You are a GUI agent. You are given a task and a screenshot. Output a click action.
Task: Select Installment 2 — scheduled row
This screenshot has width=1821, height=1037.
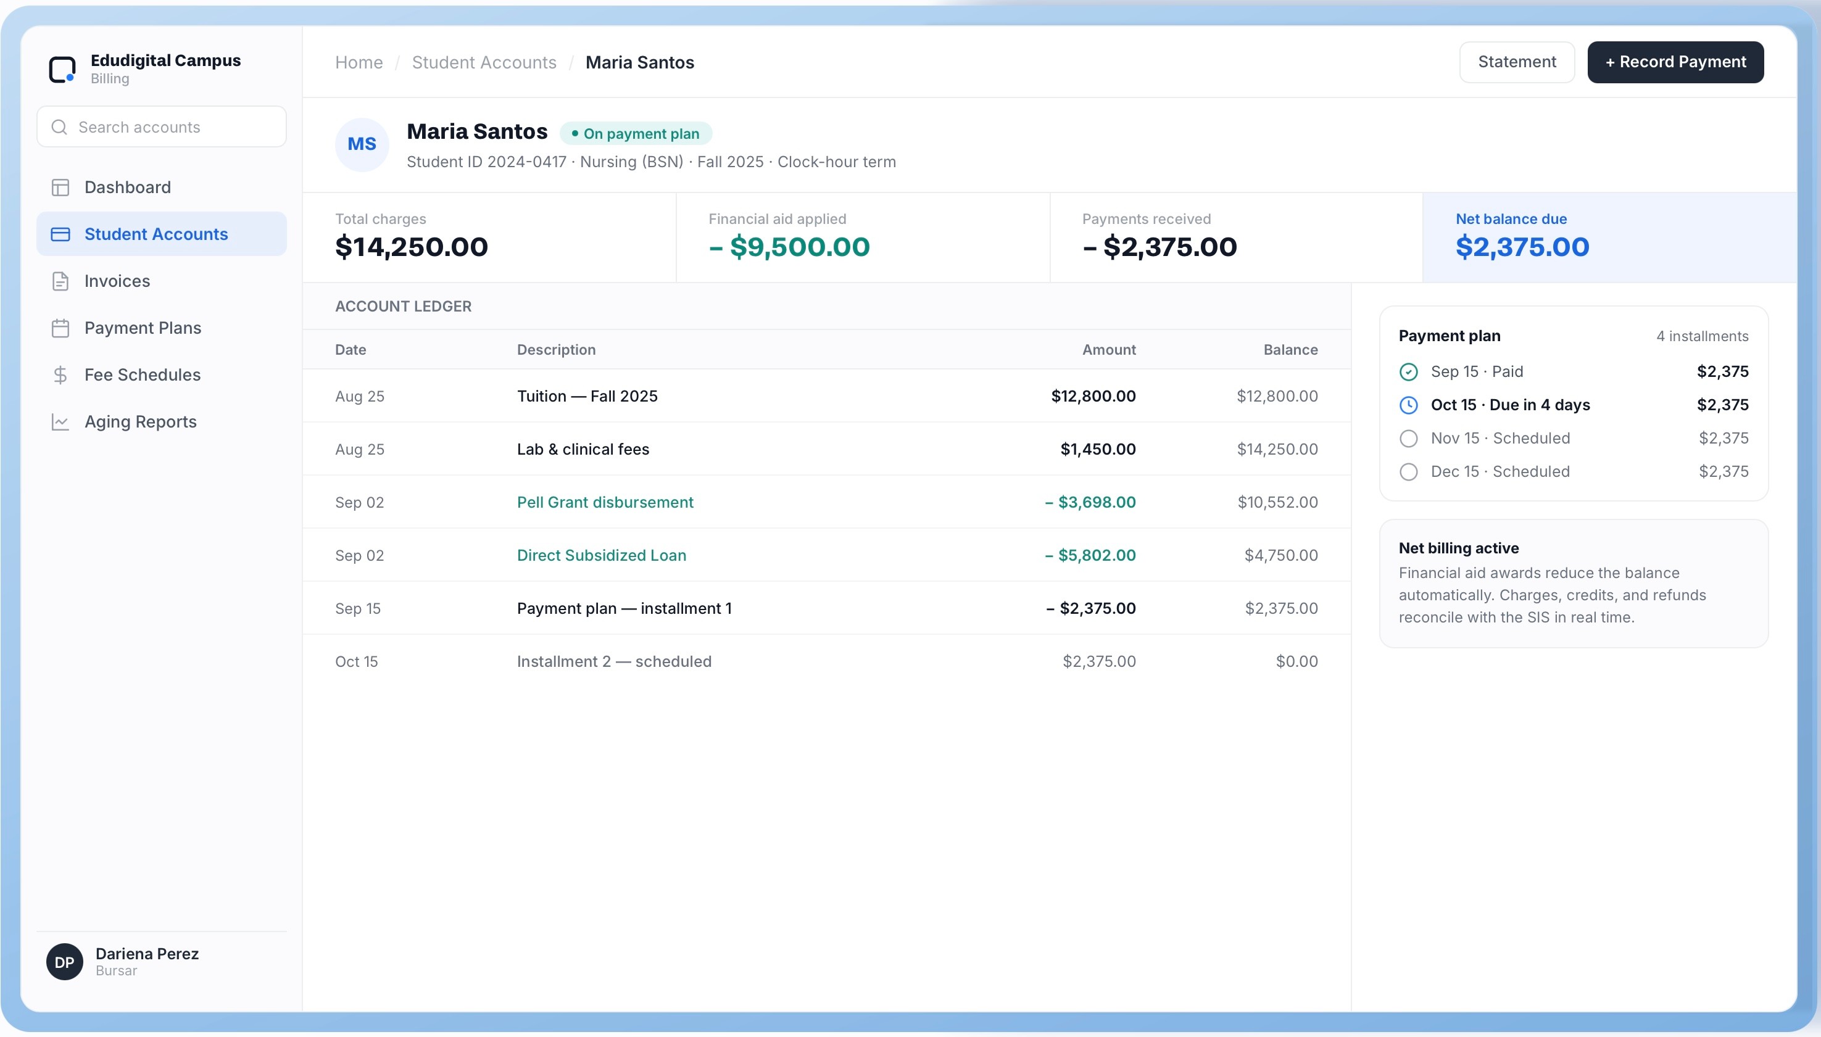click(826, 662)
